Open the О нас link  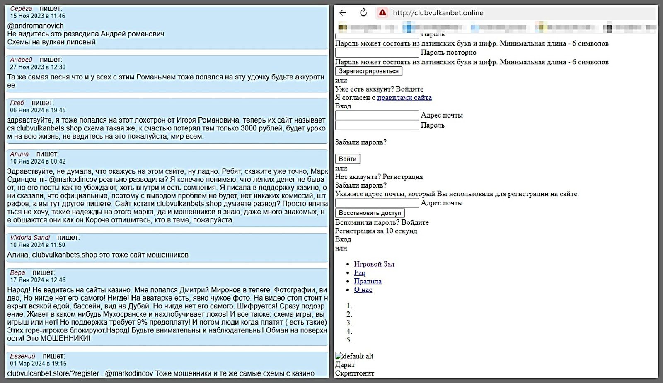click(x=363, y=290)
